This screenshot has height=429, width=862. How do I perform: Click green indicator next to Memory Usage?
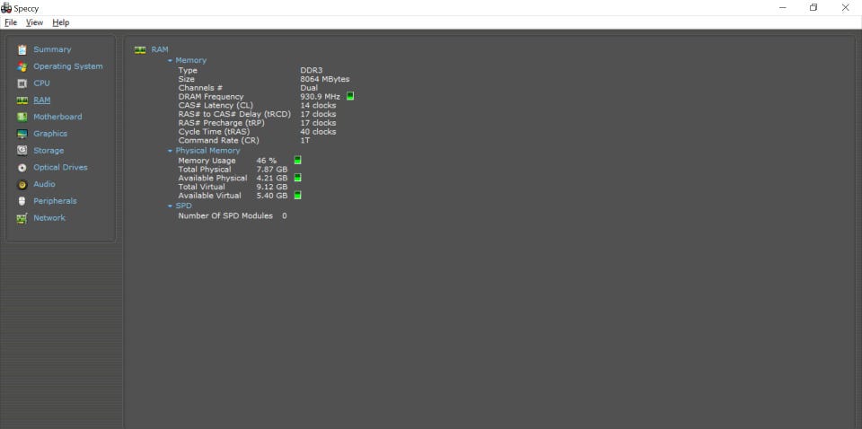click(x=297, y=160)
